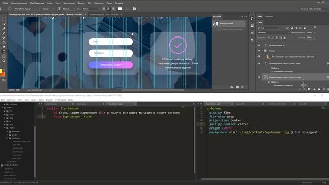Image resolution: width=329 pixels, height=185 pixels.
Task: Close the top-banner.pug tab in Sublime
Action: tap(135, 104)
